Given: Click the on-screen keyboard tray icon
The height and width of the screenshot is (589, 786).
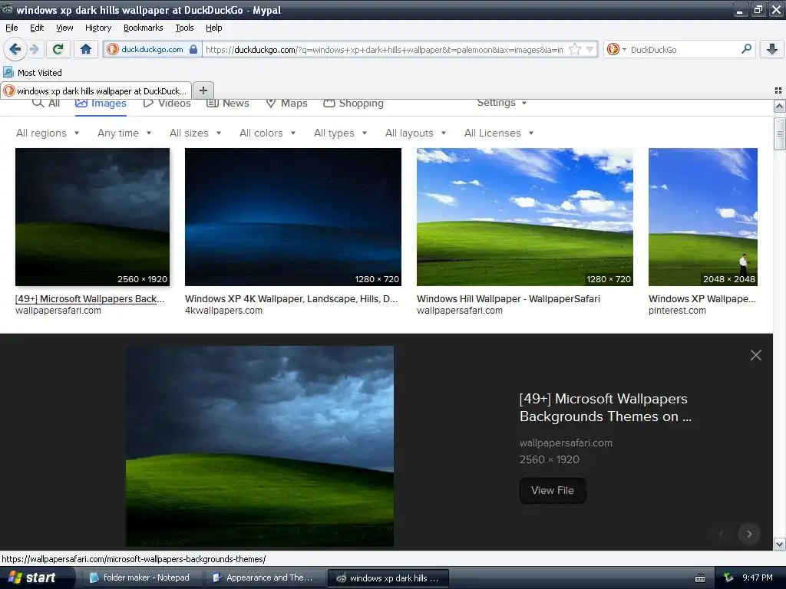Looking at the screenshot, I should click(700, 578).
